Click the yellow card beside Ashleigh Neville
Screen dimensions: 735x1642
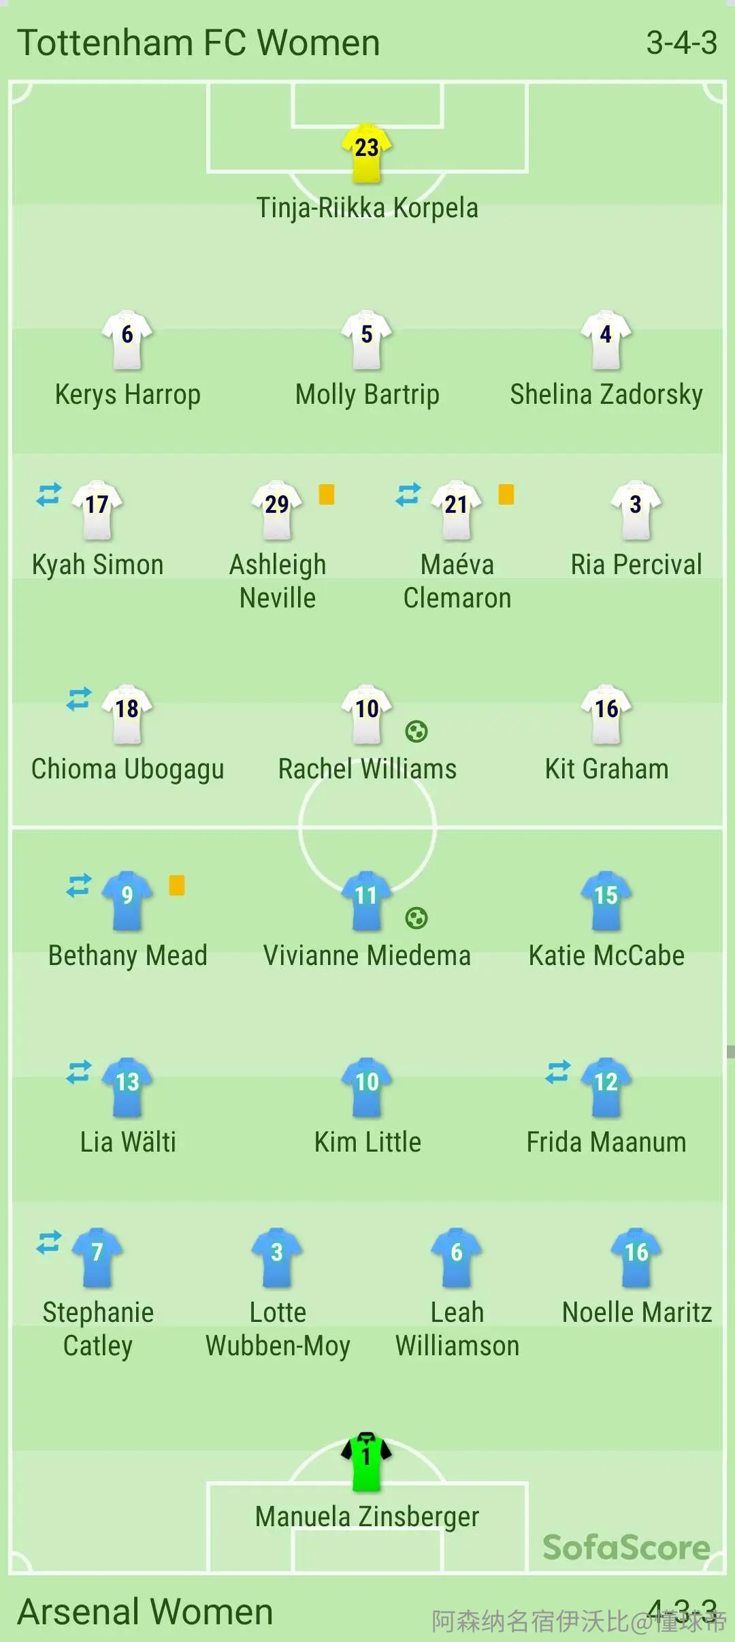coord(327,494)
